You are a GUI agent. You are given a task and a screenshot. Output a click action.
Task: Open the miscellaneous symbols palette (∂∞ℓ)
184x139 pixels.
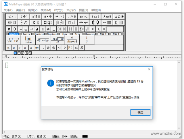pos(95,17)
